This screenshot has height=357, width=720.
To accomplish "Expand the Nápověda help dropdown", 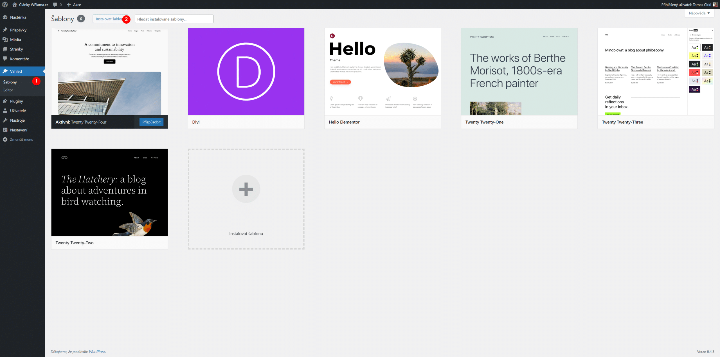I will [699, 13].
